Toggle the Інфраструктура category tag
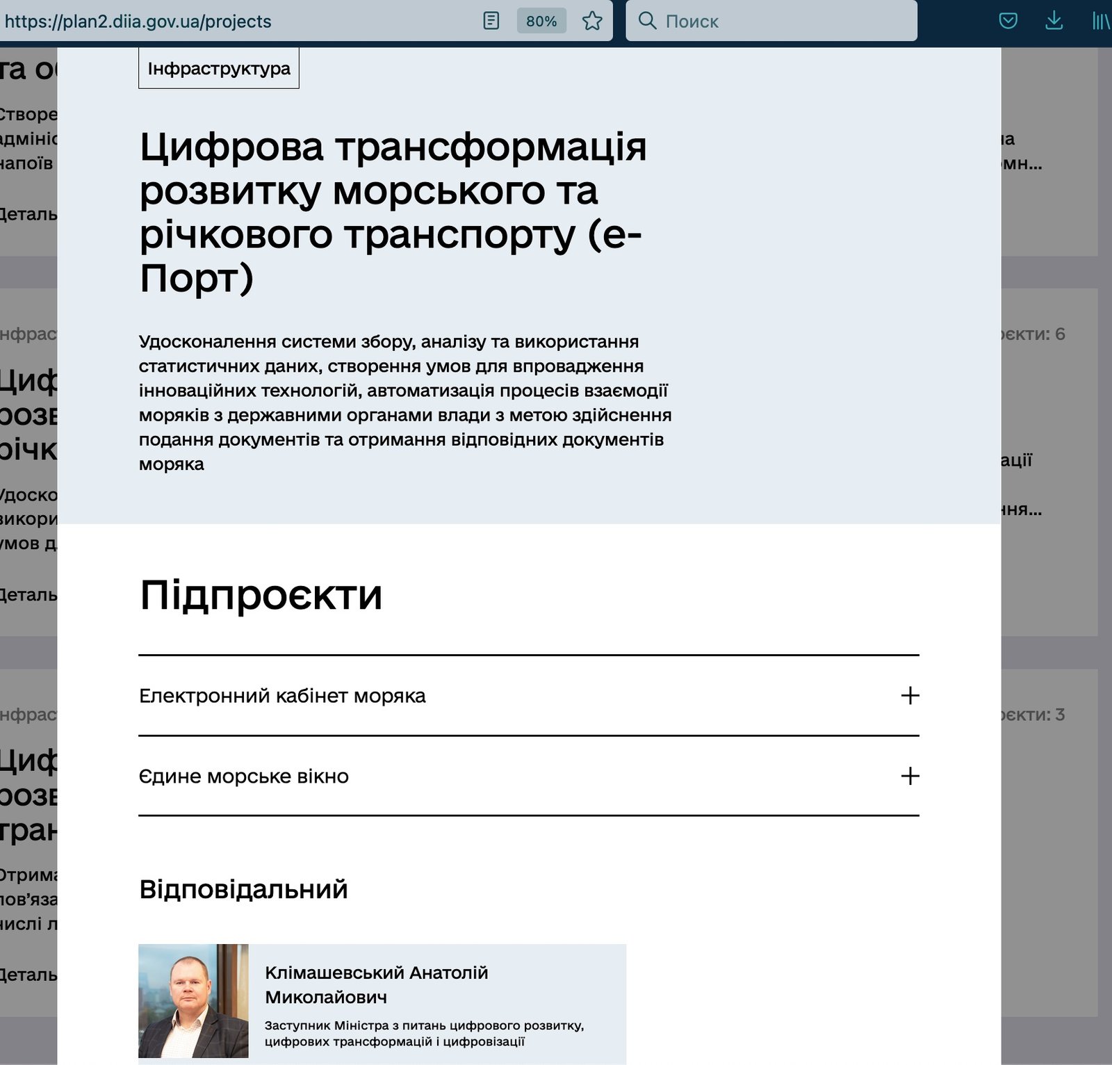The height and width of the screenshot is (1065, 1112). pyautogui.click(x=218, y=67)
